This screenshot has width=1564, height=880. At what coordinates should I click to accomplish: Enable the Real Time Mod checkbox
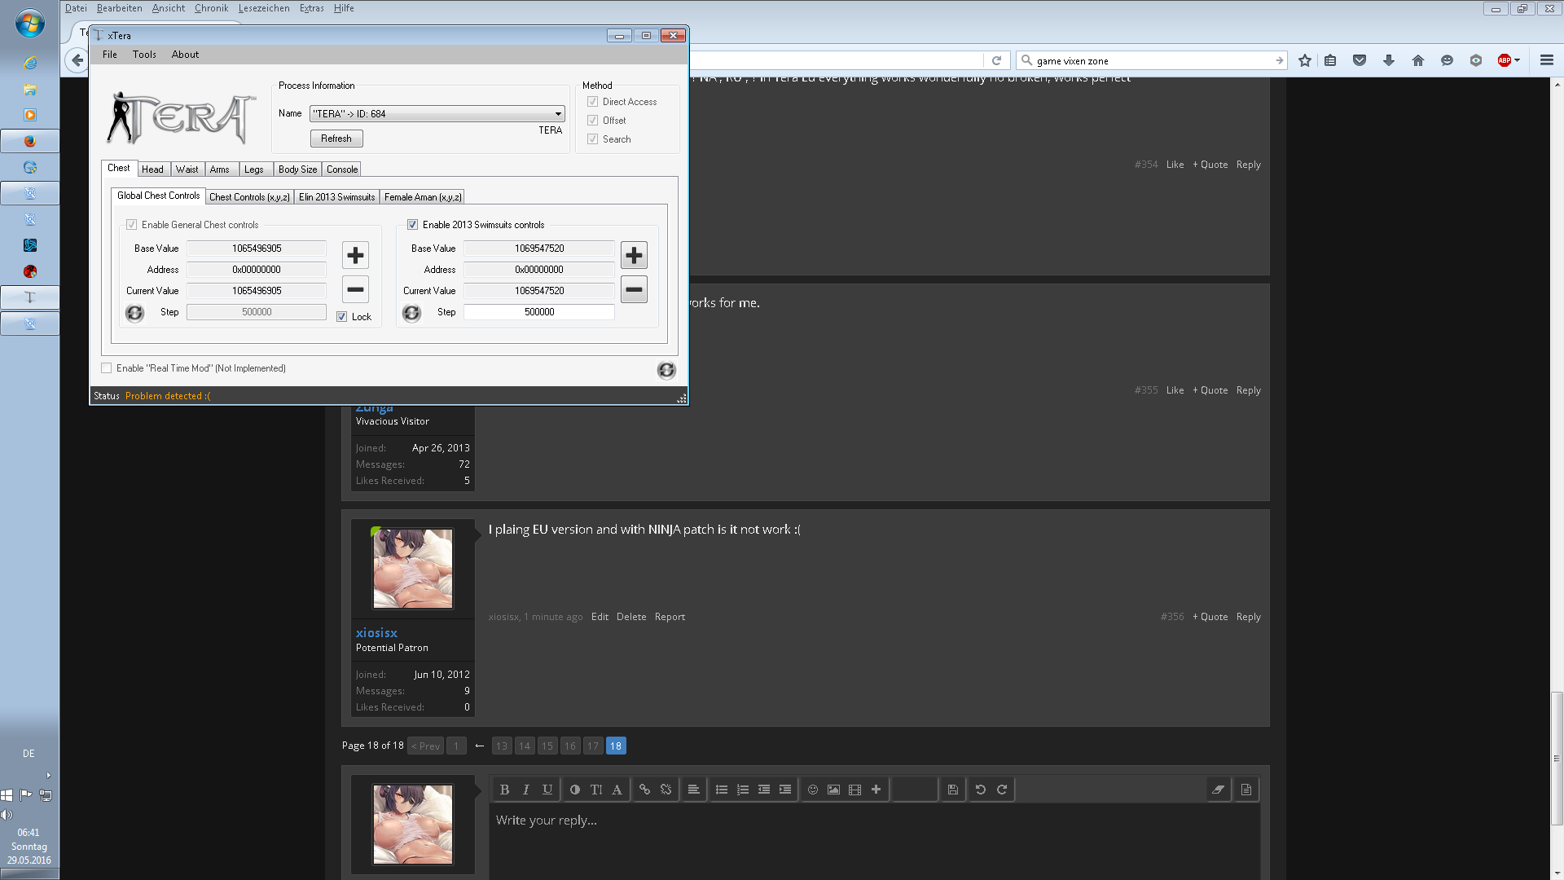coord(107,368)
